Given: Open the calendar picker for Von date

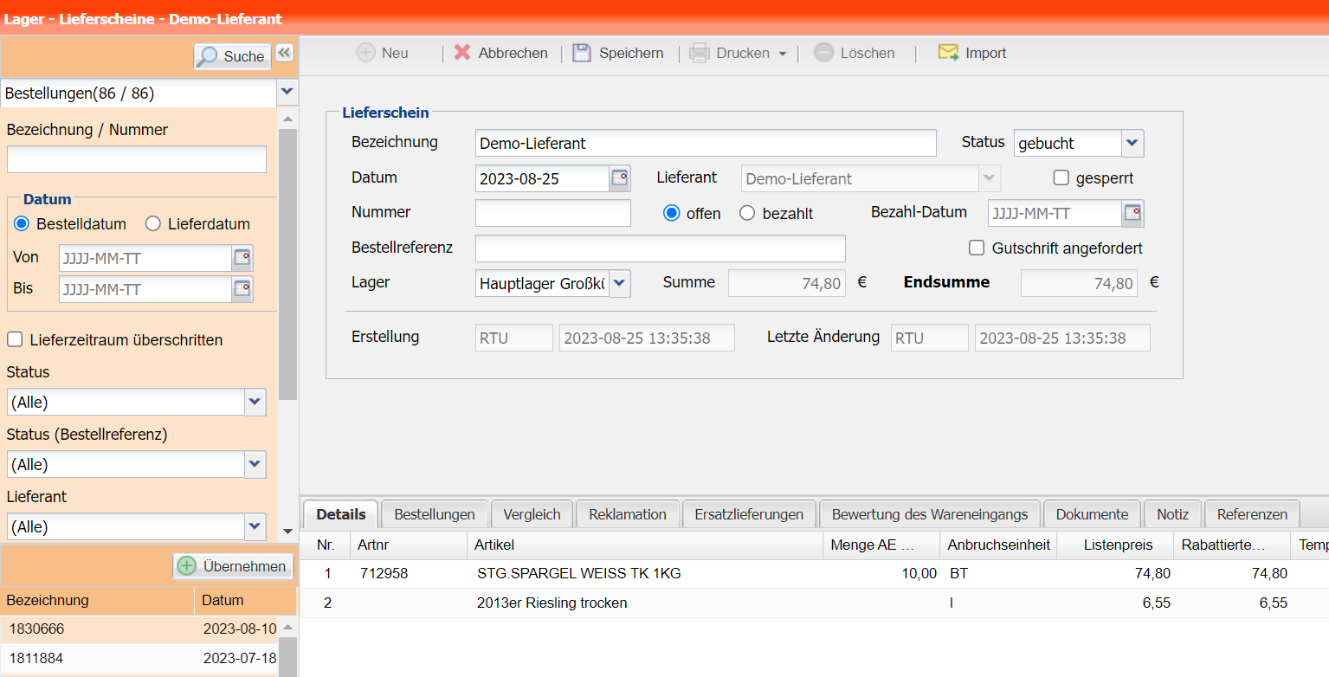Looking at the screenshot, I should click(x=242, y=258).
